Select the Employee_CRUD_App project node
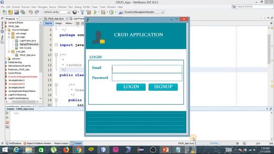The image size is (274, 154). (x=19, y=69)
